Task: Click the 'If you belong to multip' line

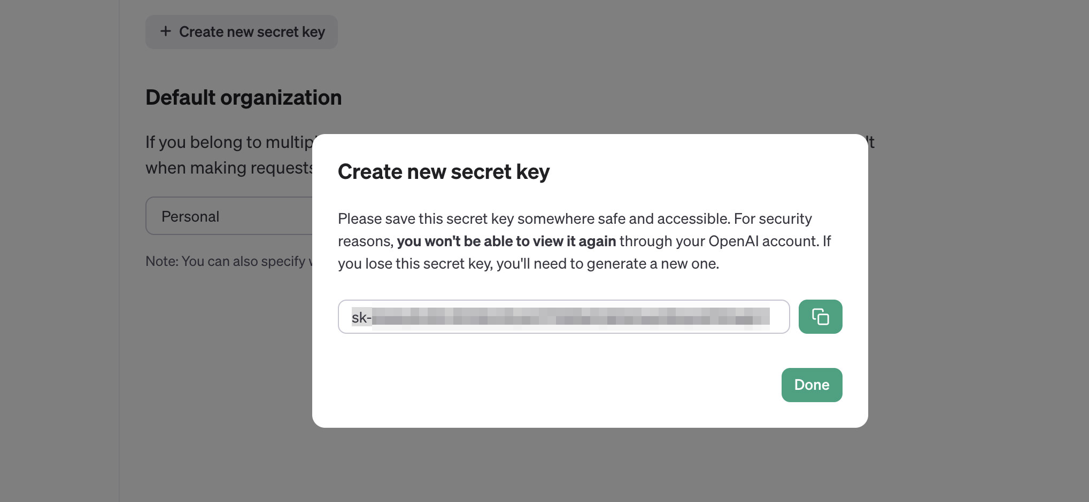Action: click(229, 142)
